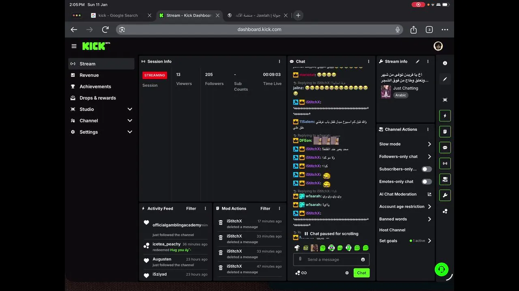Expand Slow mode options

coord(429,144)
